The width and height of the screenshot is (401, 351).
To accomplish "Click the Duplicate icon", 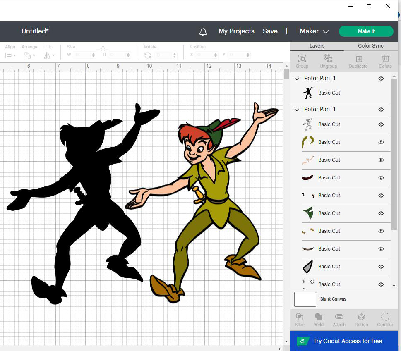I will 358,58.
